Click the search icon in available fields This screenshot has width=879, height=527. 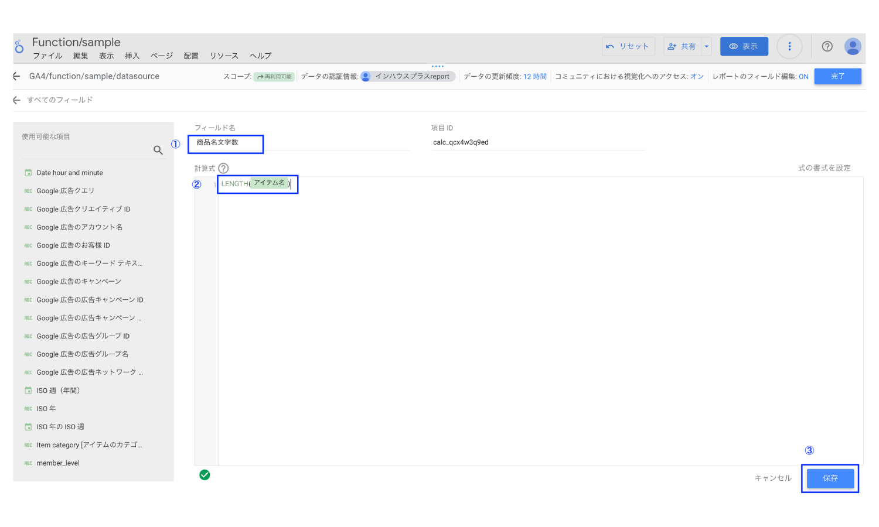[x=158, y=150]
